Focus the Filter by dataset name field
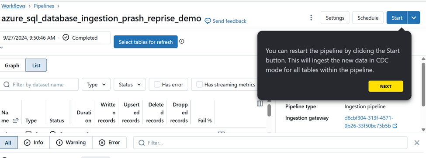 point(39,84)
